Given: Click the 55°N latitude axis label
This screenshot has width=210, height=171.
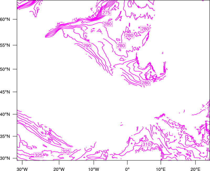Looking at the screenshot, I should click(x=5, y=45).
